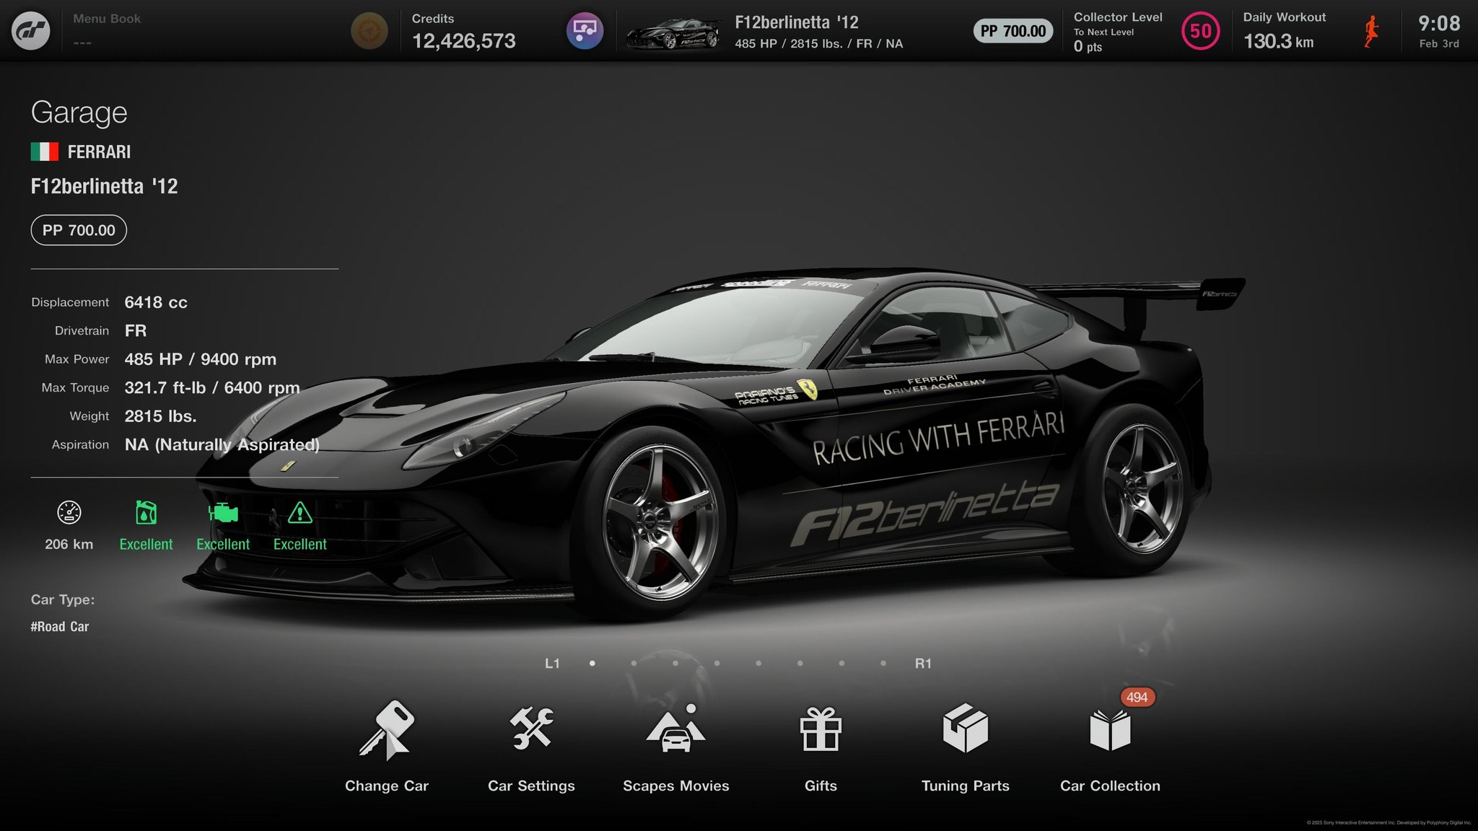Click the Scapes Movies label
Viewport: 1478px width, 831px height.
pyautogui.click(x=676, y=786)
